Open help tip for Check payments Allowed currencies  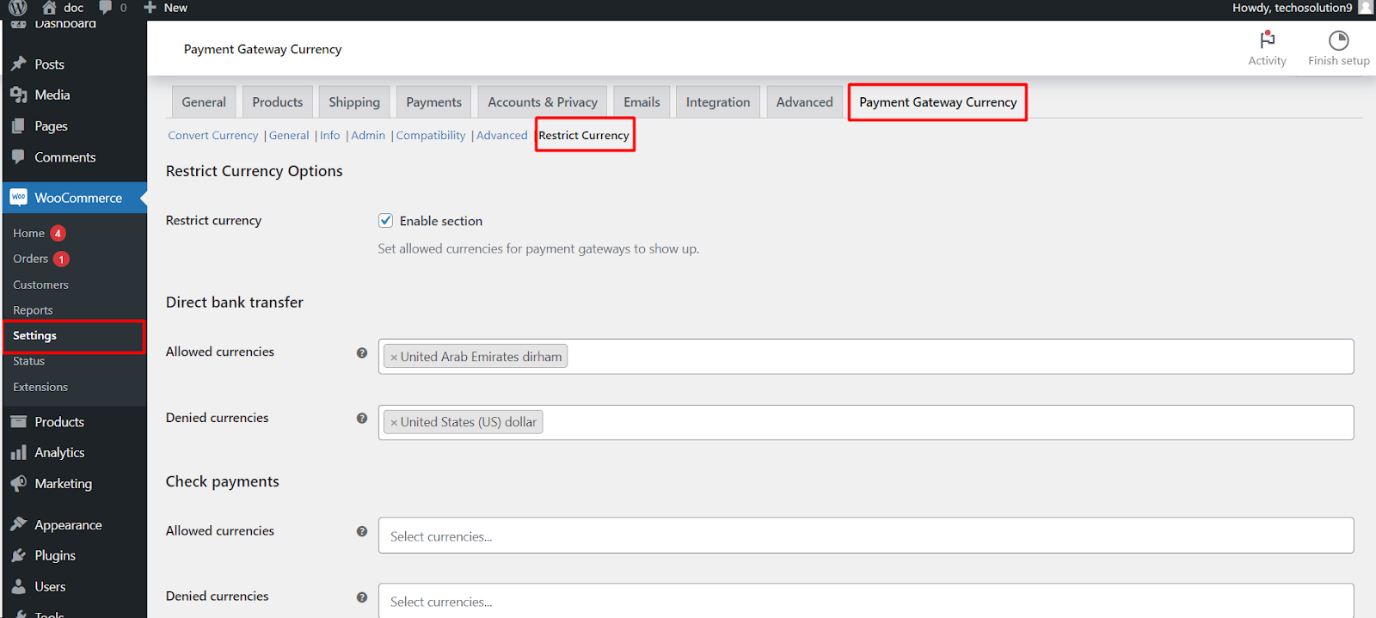click(x=362, y=531)
